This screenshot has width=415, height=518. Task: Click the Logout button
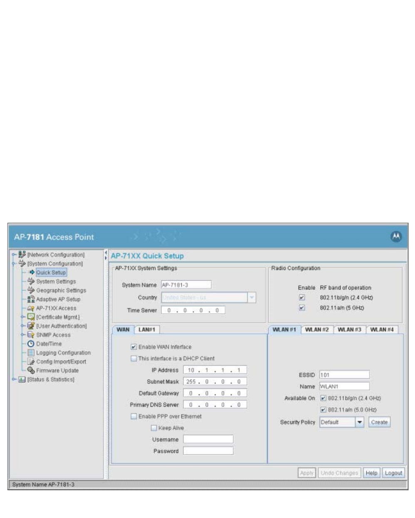(x=393, y=473)
